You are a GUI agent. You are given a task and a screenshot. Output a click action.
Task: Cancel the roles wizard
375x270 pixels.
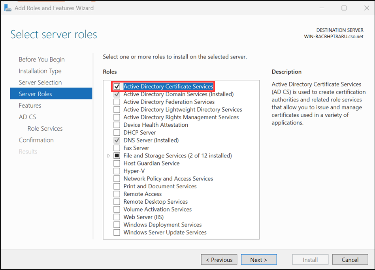(350, 260)
